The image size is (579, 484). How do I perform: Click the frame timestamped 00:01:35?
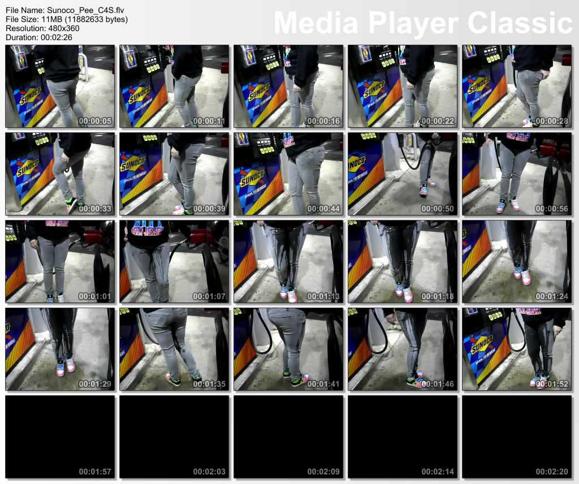tap(174, 349)
